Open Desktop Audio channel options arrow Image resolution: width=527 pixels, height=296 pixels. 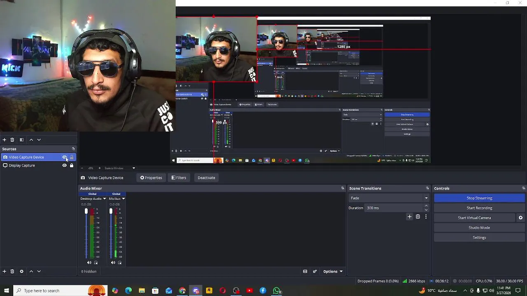click(x=104, y=199)
